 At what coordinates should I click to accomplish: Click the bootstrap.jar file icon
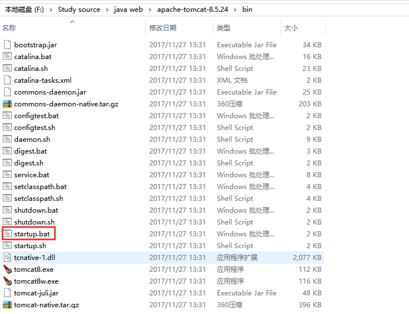pyautogui.click(x=7, y=45)
